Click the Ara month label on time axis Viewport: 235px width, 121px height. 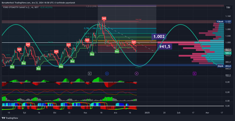(x=115, y=113)
